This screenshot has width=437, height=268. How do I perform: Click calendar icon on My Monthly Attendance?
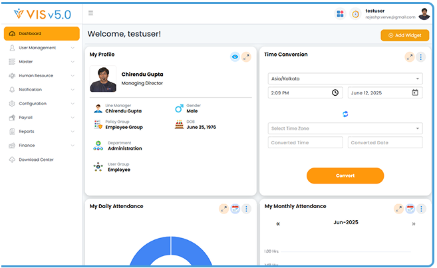(x=410, y=209)
